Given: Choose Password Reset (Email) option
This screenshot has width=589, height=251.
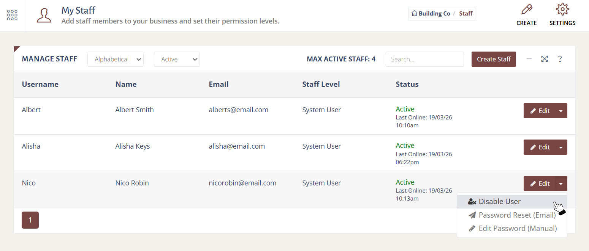Looking at the screenshot, I should tap(517, 215).
